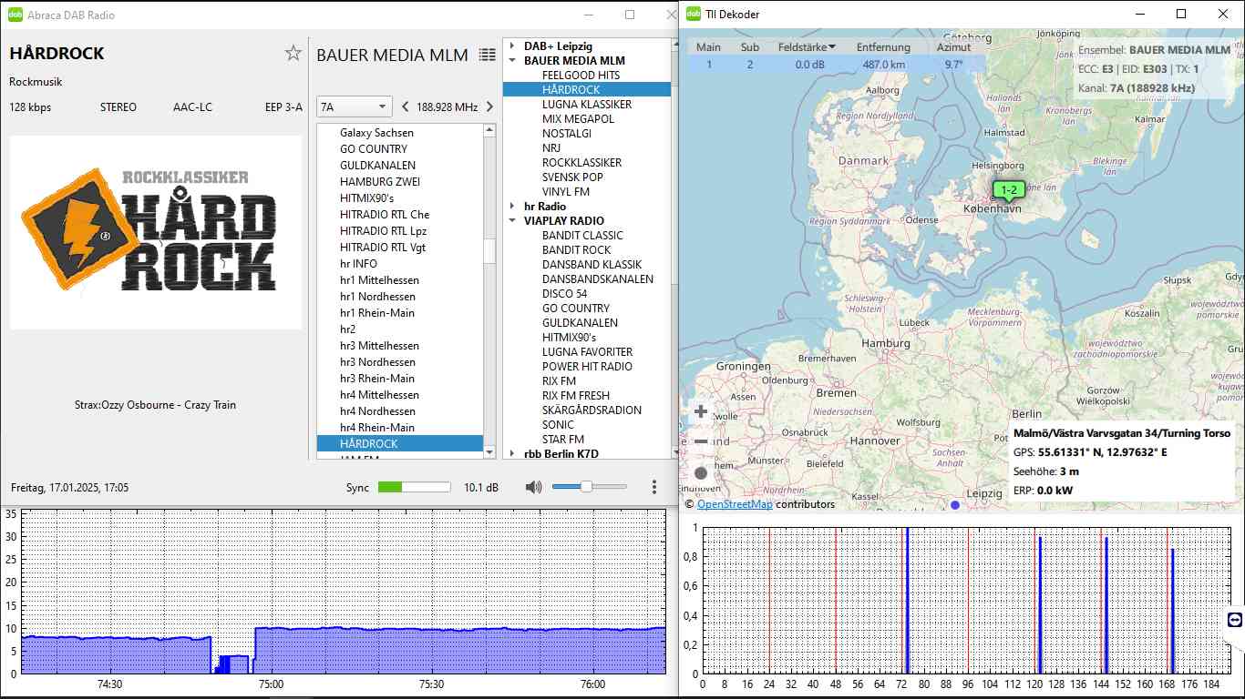Go to previous frequency with left chevron
The height and width of the screenshot is (699, 1245).
pyautogui.click(x=406, y=106)
